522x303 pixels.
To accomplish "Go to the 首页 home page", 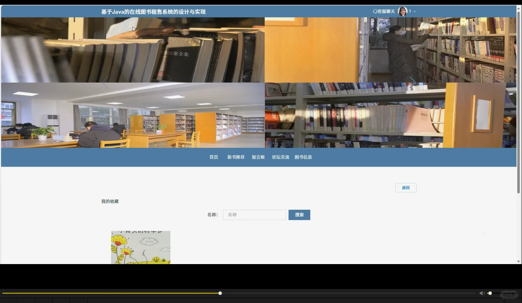I will [214, 157].
